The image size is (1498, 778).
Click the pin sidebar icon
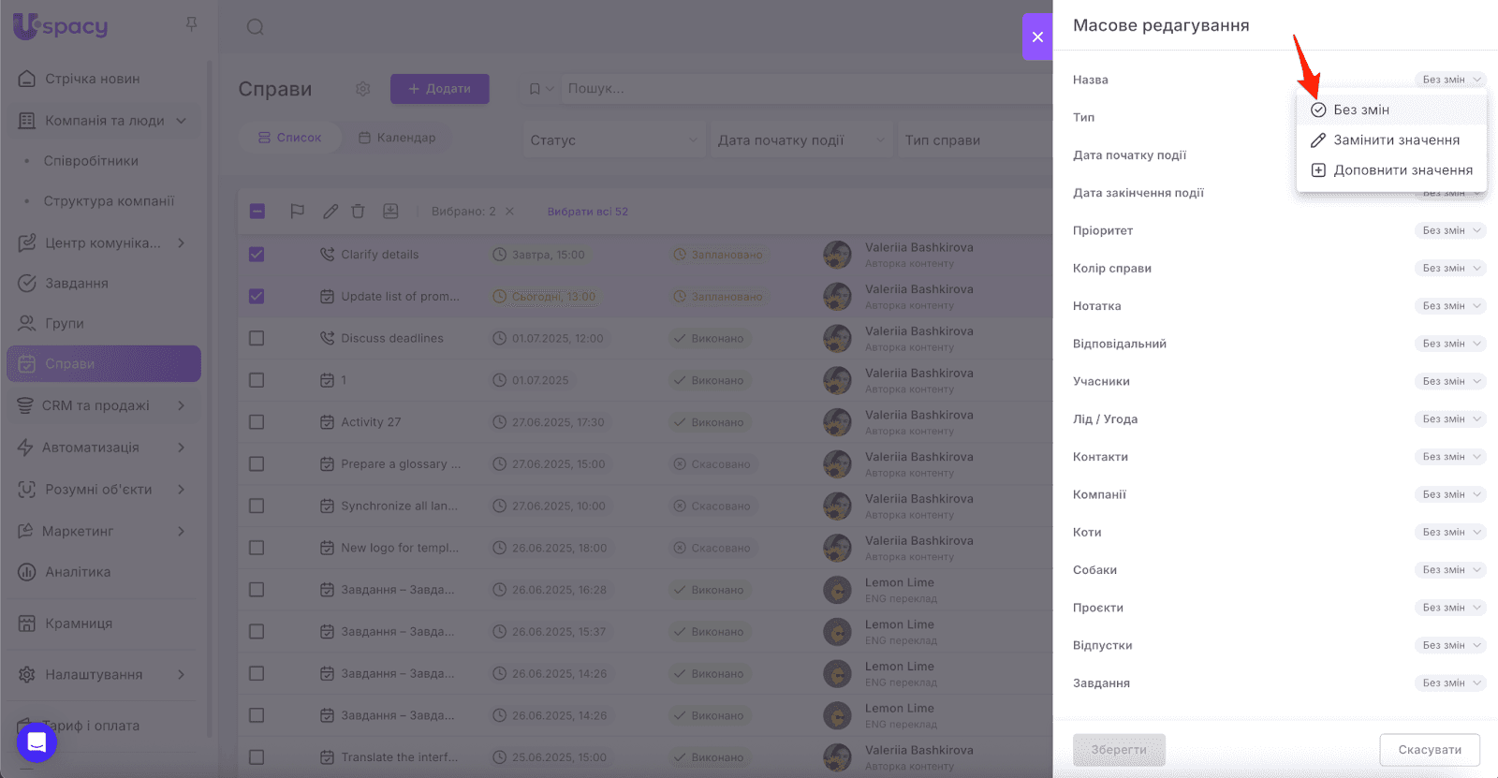[x=191, y=24]
